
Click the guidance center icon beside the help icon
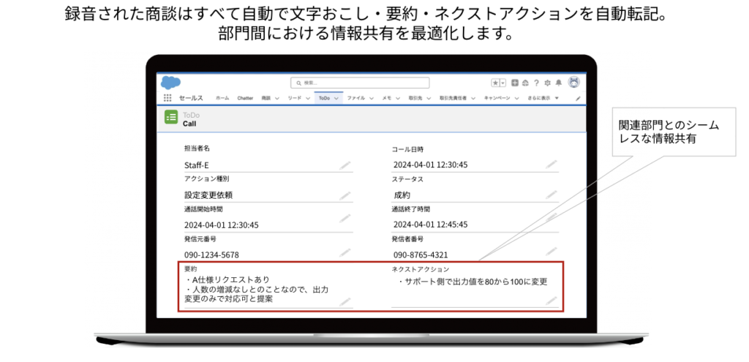point(525,83)
